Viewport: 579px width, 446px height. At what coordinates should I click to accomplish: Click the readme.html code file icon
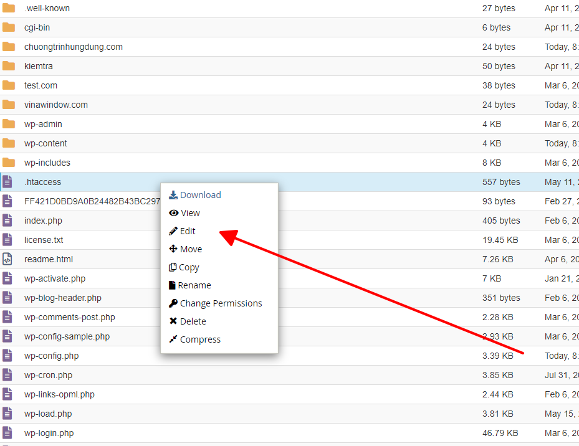[7, 259]
